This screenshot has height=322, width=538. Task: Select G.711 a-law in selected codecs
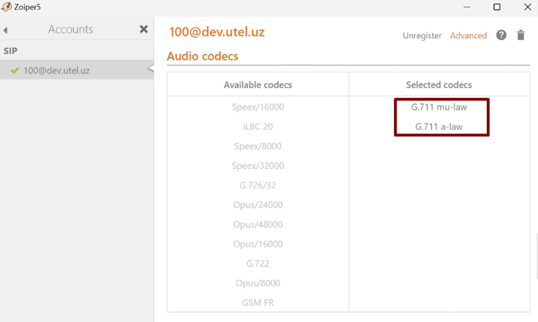[x=439, y=127]
